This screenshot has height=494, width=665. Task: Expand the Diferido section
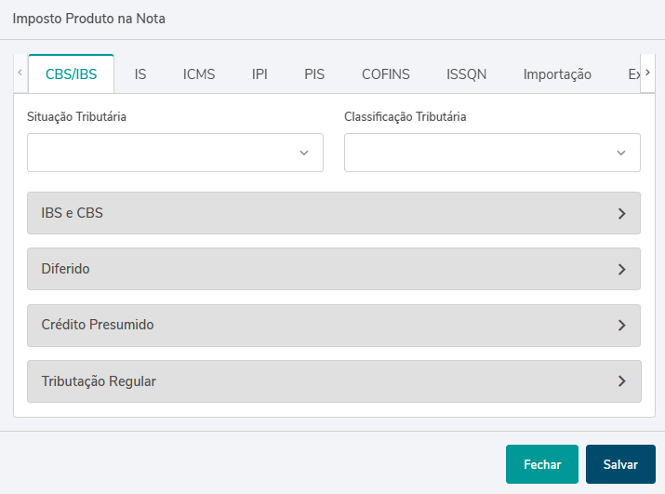(x=334, y=269)
